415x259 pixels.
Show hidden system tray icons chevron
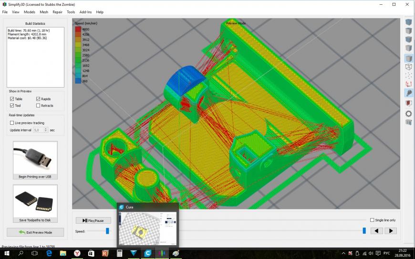343,253
